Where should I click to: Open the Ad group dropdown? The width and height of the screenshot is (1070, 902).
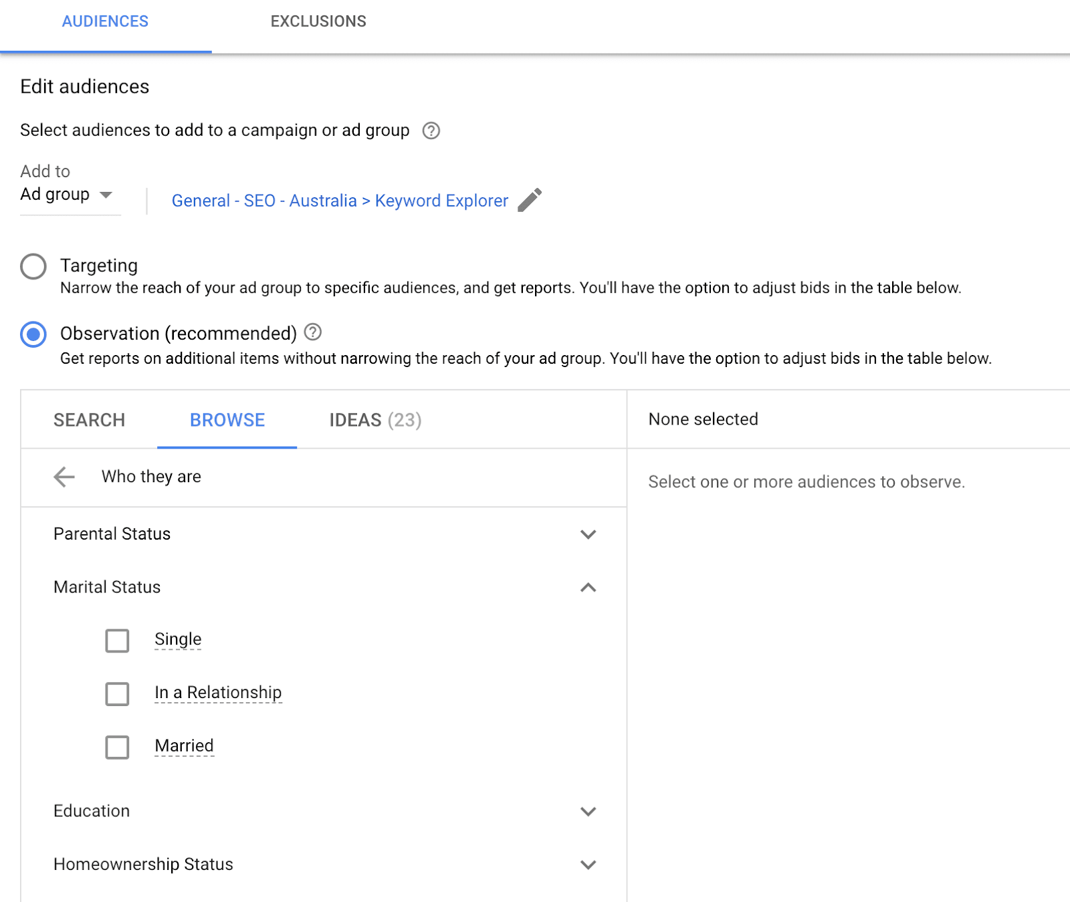click(67, 195)
